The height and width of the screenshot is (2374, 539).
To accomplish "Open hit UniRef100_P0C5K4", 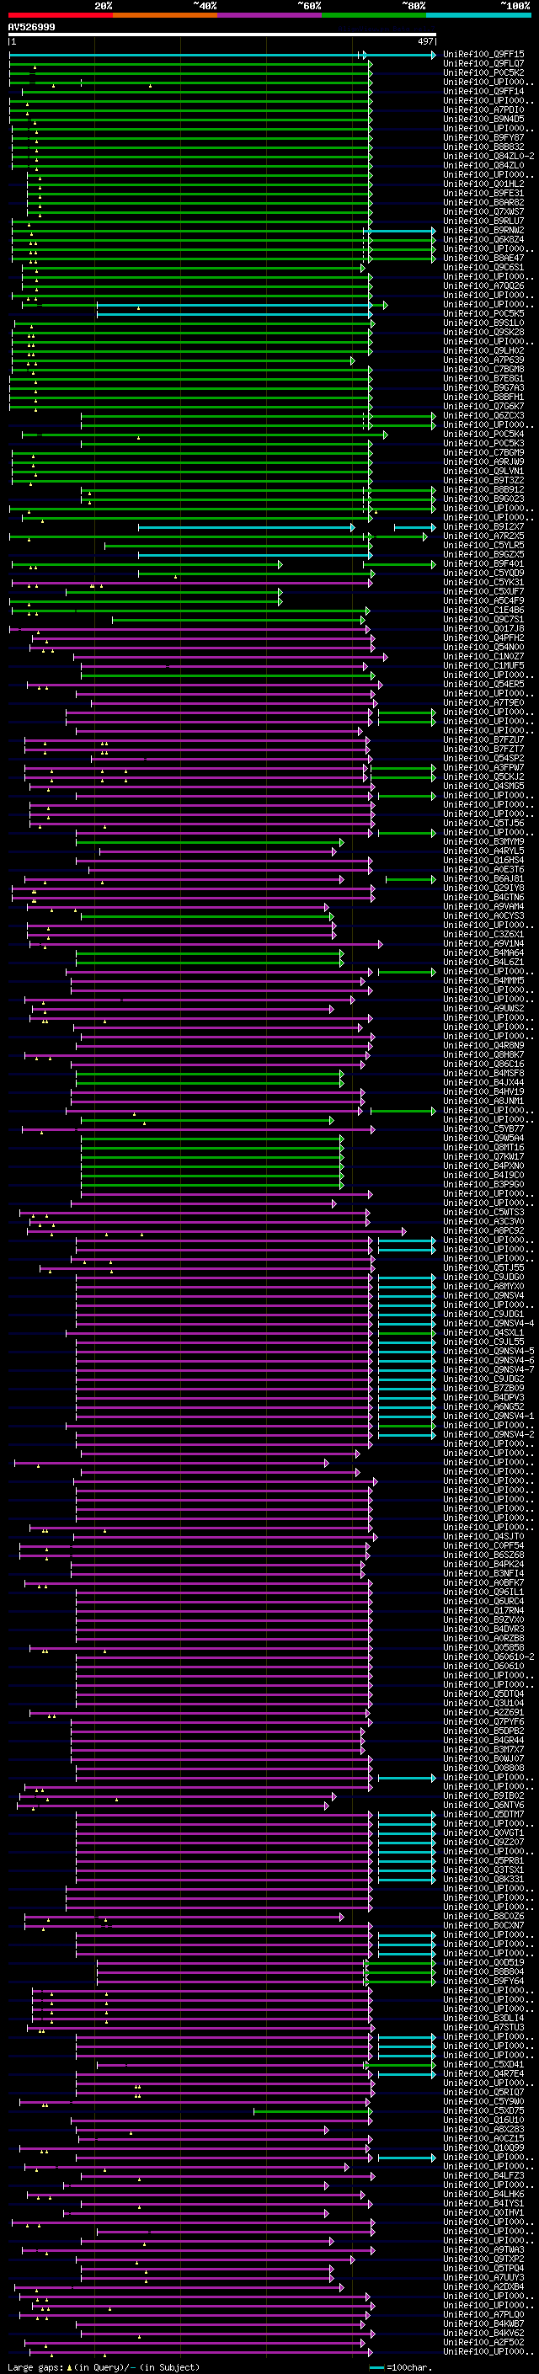I will click(483, 434).
